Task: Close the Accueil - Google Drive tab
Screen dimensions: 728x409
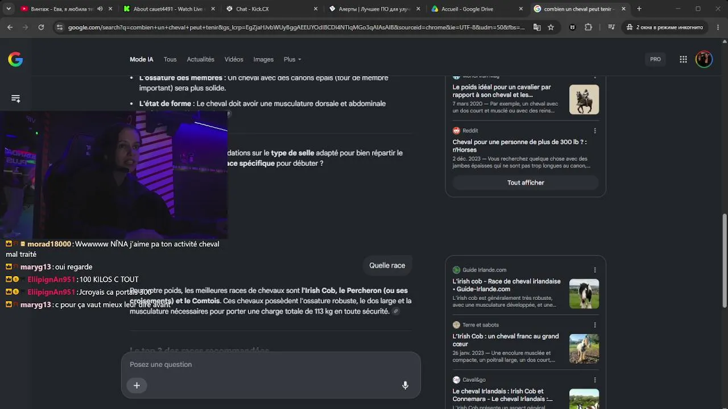Action: (521, 9)
